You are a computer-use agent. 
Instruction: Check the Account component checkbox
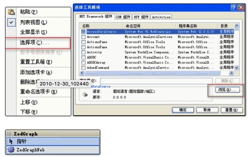(83, 37)
